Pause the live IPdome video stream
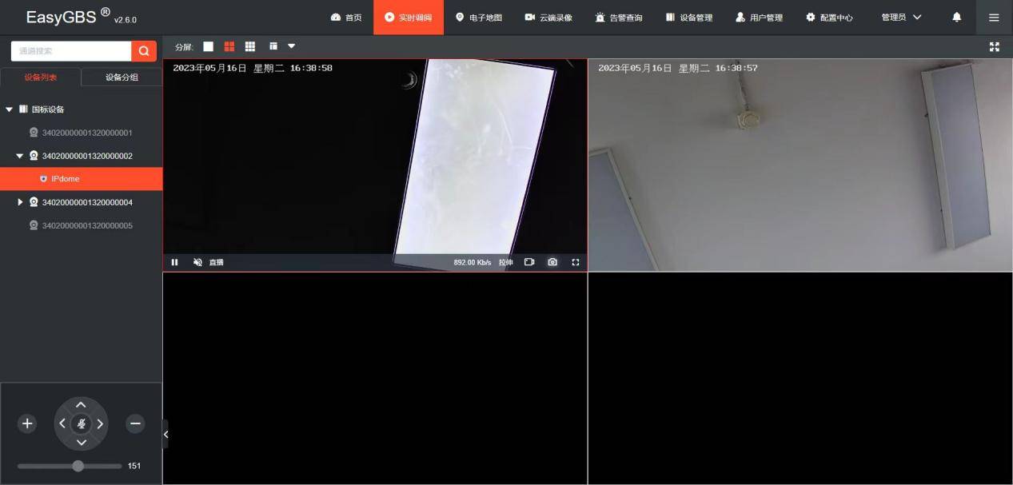Image resolution: width=1013 pixels, height=485 pixels. (174, 261)
